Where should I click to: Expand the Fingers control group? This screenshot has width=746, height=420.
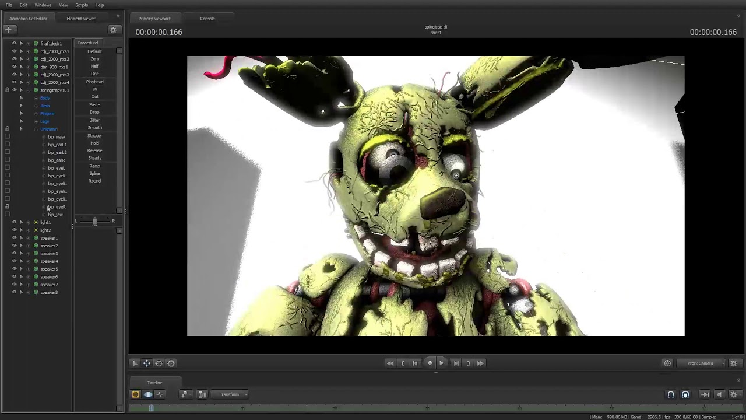tap(36, 113)
